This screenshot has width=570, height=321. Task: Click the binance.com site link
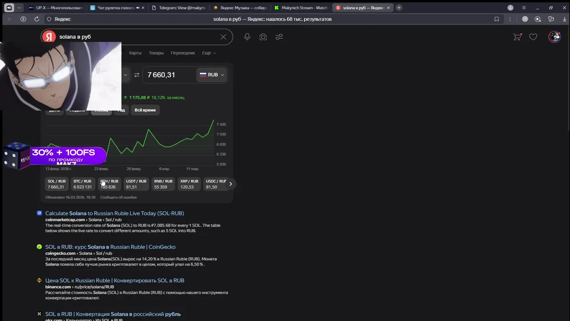(x=58, y=287)
